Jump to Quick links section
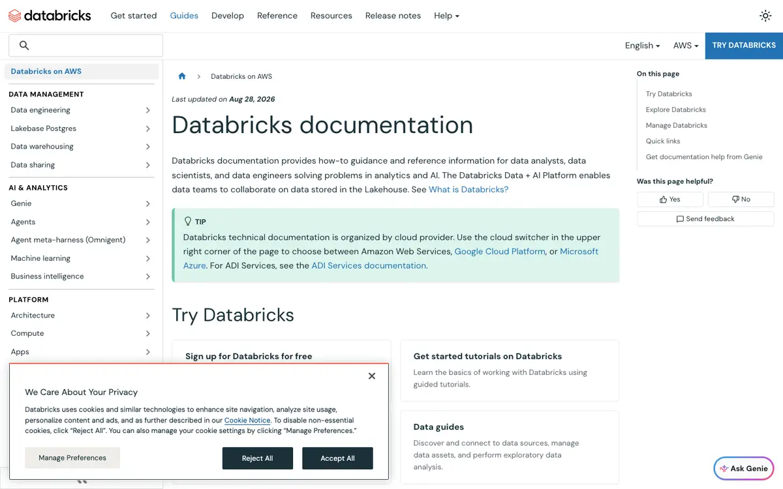This screenshot has width=783, height=489. pyautogui.click(x=663, y=141)
